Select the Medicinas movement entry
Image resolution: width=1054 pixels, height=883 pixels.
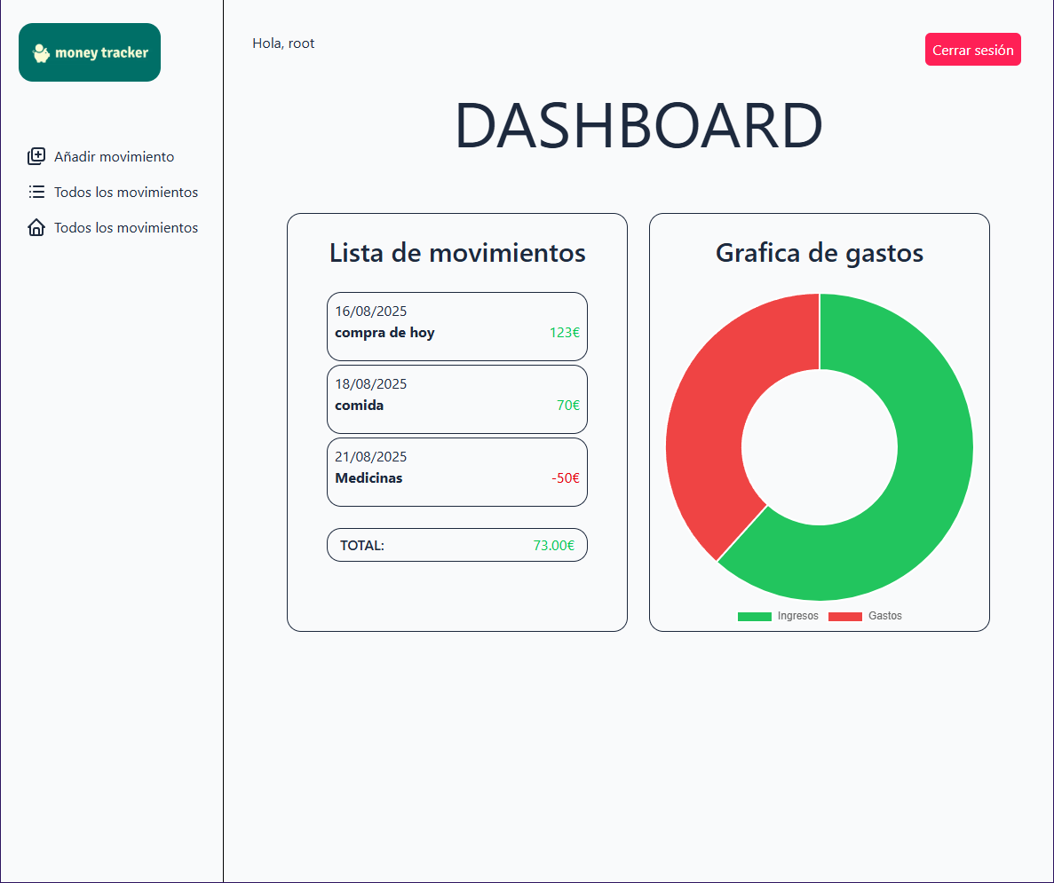[x=456, y=471]
